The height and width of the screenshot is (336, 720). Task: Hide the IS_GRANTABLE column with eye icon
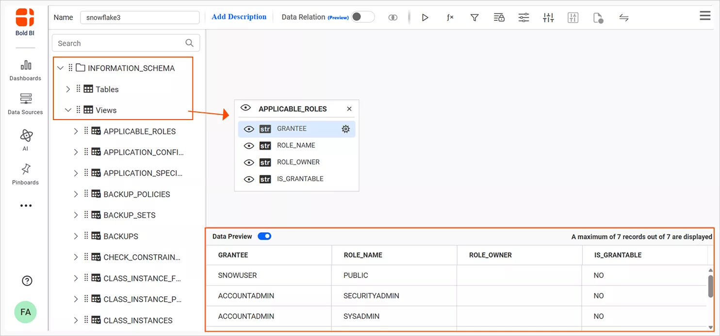point(249,179)
